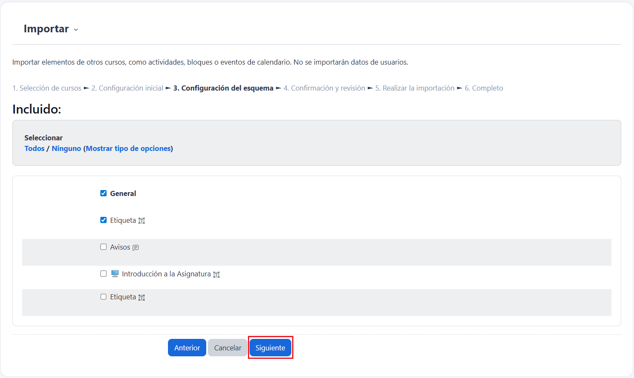Tick the last Etiqueta checkbox
This screenshot has height=378, width=634.
tap(103, 296)
